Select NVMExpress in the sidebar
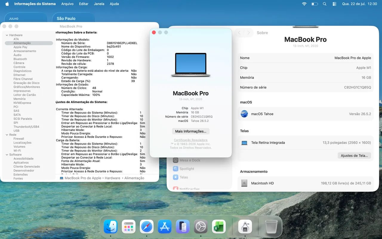 click(22, 103)
